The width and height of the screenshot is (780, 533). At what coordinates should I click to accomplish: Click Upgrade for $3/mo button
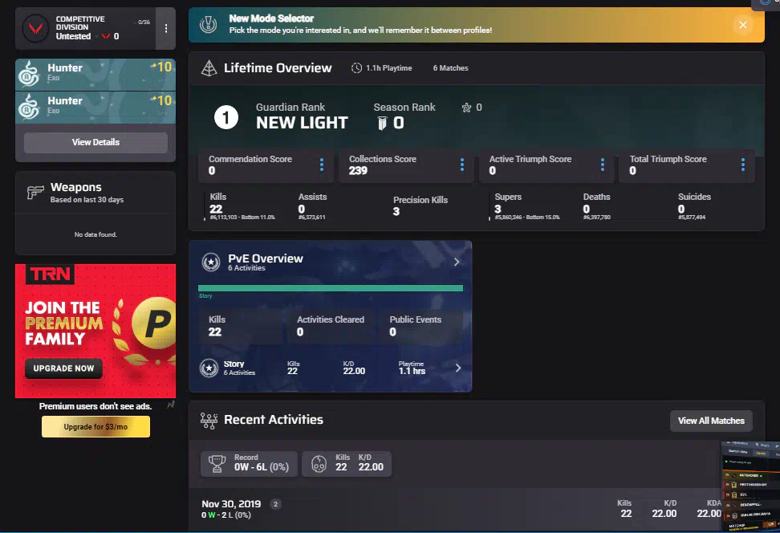(95, 426)
